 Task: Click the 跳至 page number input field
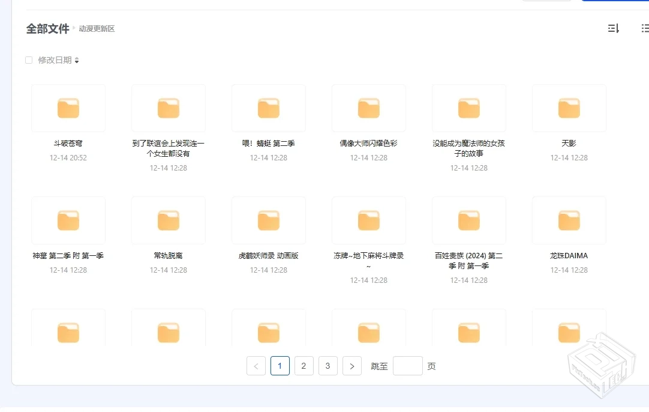point(407,365)
